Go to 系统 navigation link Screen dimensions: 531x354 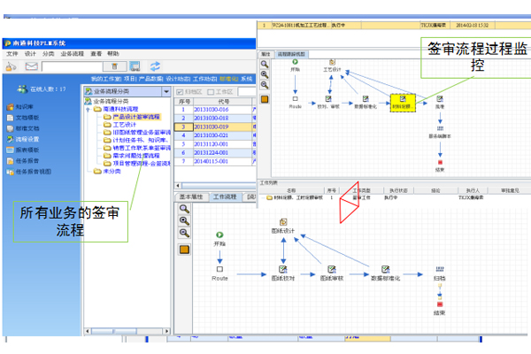coord(247,79)
